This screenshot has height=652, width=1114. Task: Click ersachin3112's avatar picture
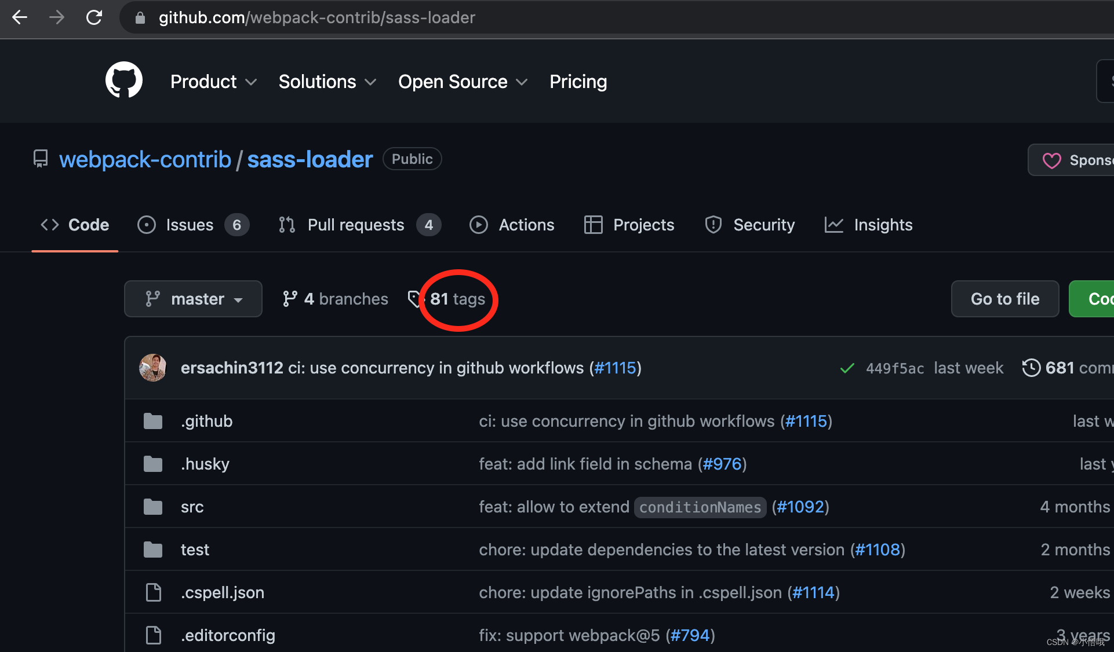[153, 368]
